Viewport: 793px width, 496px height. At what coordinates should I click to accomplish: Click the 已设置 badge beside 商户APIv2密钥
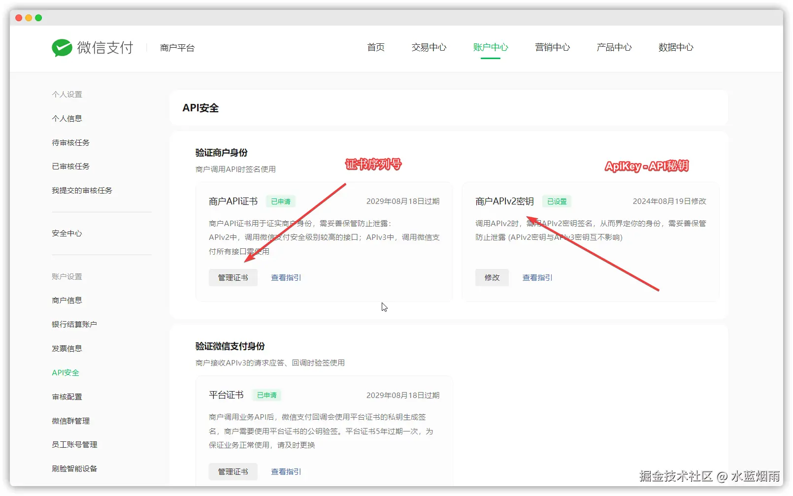coord(557,201)
